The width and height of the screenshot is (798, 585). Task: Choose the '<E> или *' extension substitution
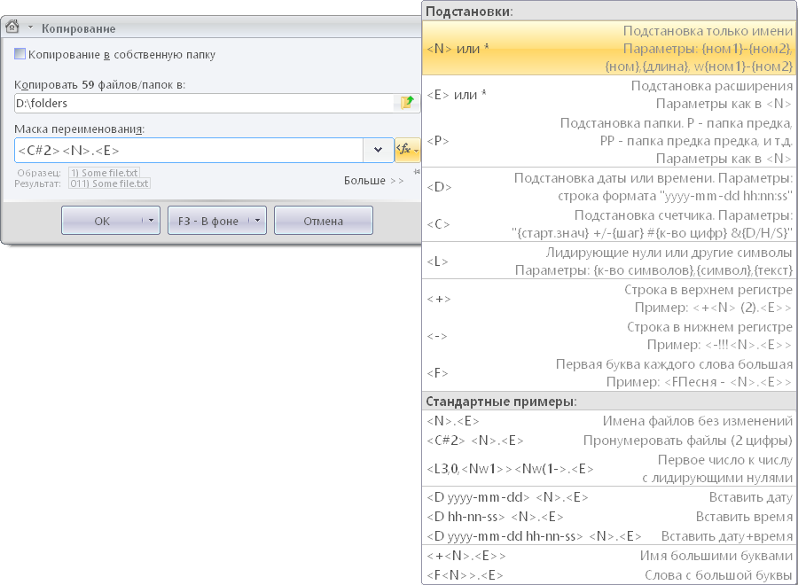click(609, 95)
